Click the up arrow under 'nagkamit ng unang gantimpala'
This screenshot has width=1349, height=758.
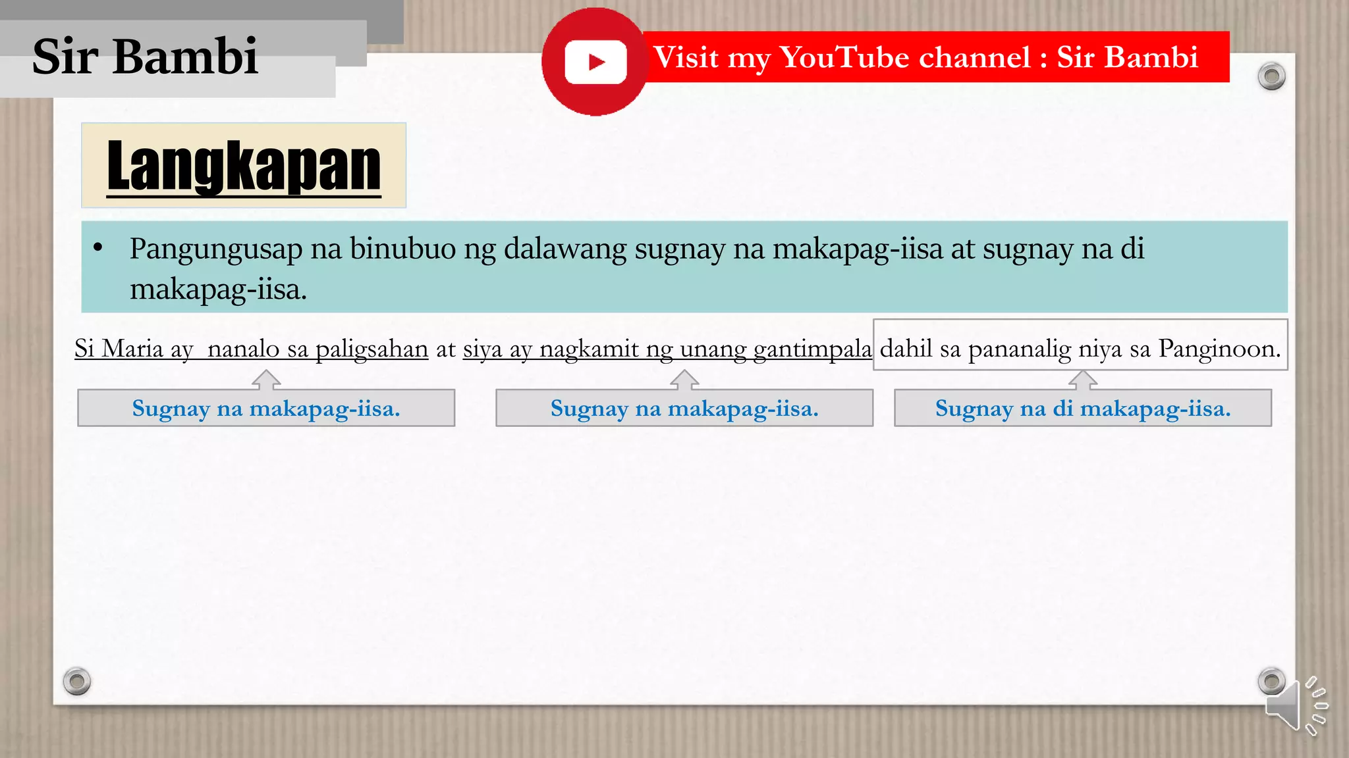point(684,380)
